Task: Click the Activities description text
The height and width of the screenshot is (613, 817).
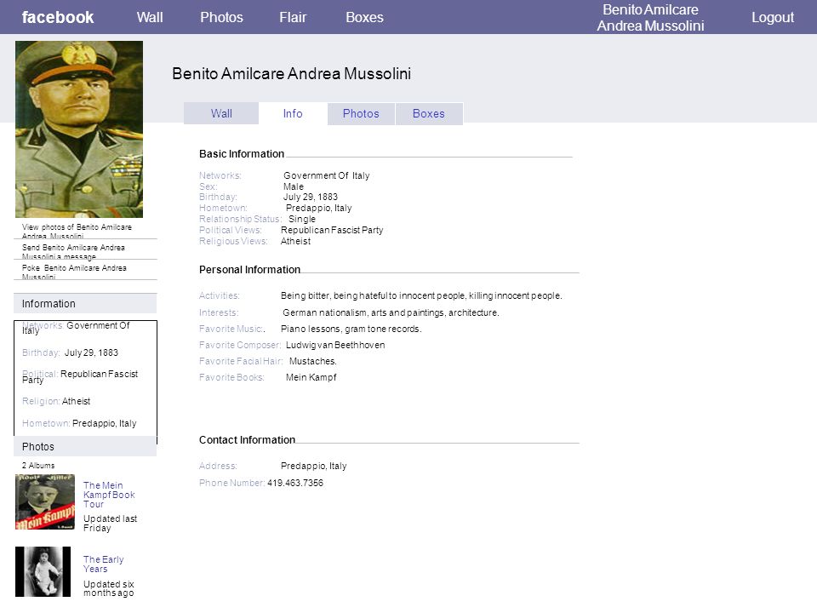Action: pos(421,295)
